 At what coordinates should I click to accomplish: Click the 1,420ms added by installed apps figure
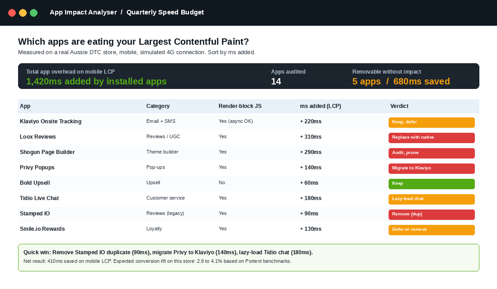tap(96, 81)
